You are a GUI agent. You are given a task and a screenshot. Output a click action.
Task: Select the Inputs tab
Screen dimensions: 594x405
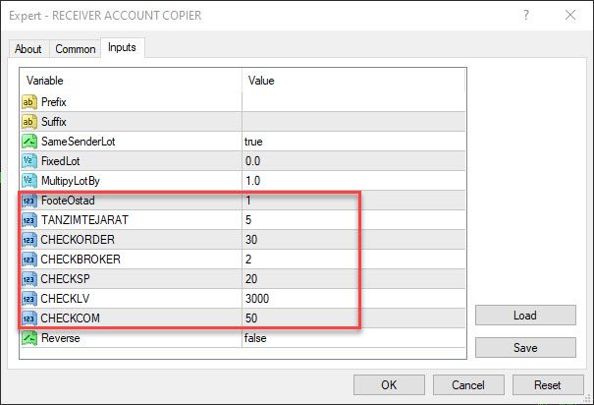(x=123, y=47)
